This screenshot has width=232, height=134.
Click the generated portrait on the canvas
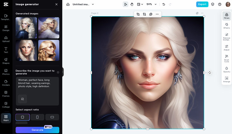tap(148, 72)
